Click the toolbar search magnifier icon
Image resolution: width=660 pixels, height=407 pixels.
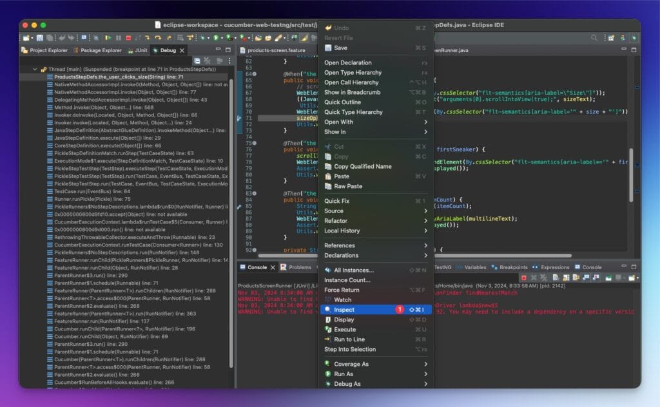click(594, 38)
